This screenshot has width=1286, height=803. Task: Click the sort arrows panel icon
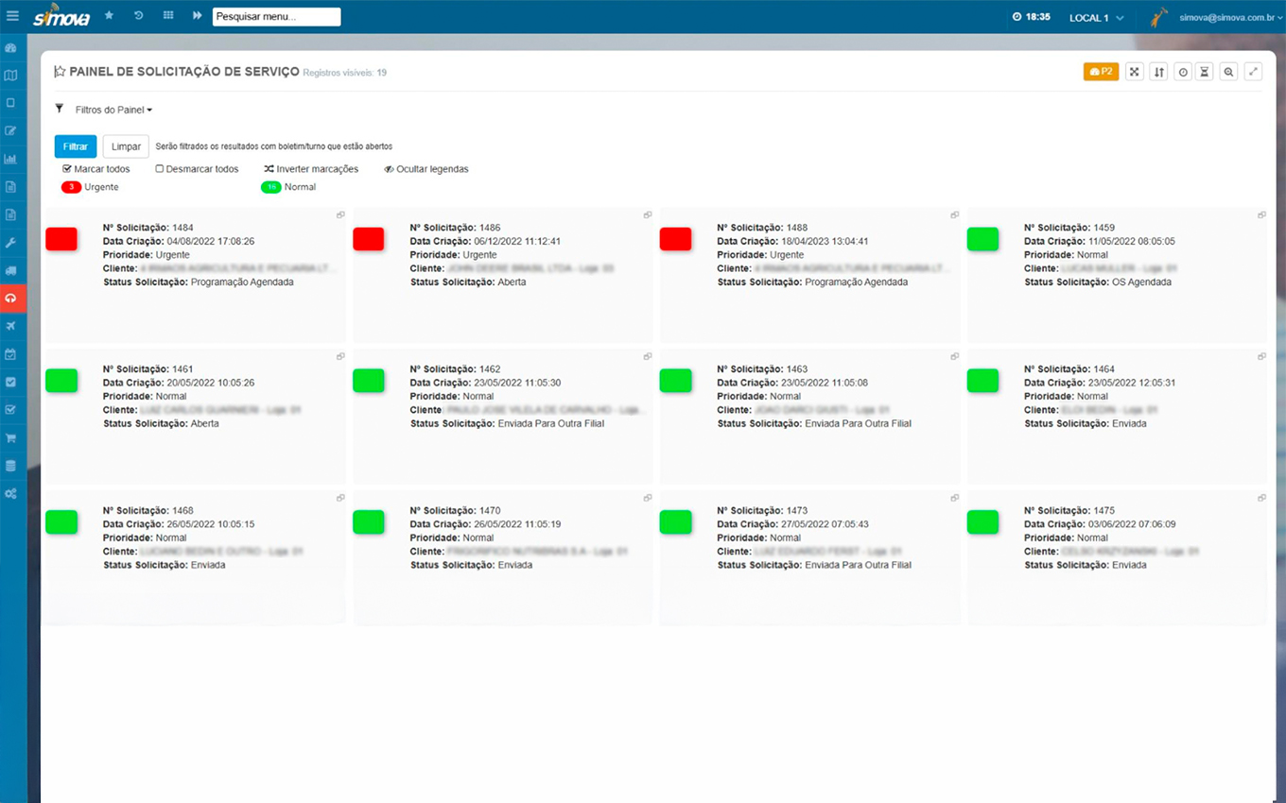pyautogui.click(x=1158, y=72)
